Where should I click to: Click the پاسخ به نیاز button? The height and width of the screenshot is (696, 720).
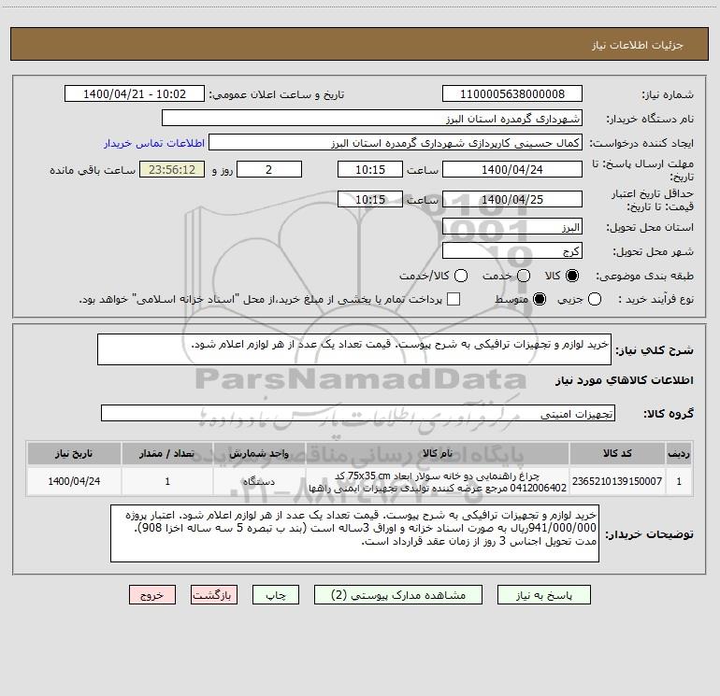coord(544,595)
